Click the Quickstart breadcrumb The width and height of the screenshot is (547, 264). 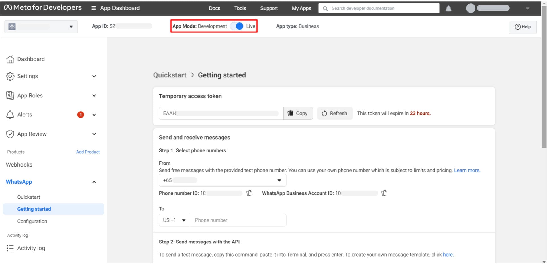click(x=170, y=75)
